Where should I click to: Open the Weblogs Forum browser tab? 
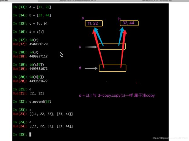78,1
